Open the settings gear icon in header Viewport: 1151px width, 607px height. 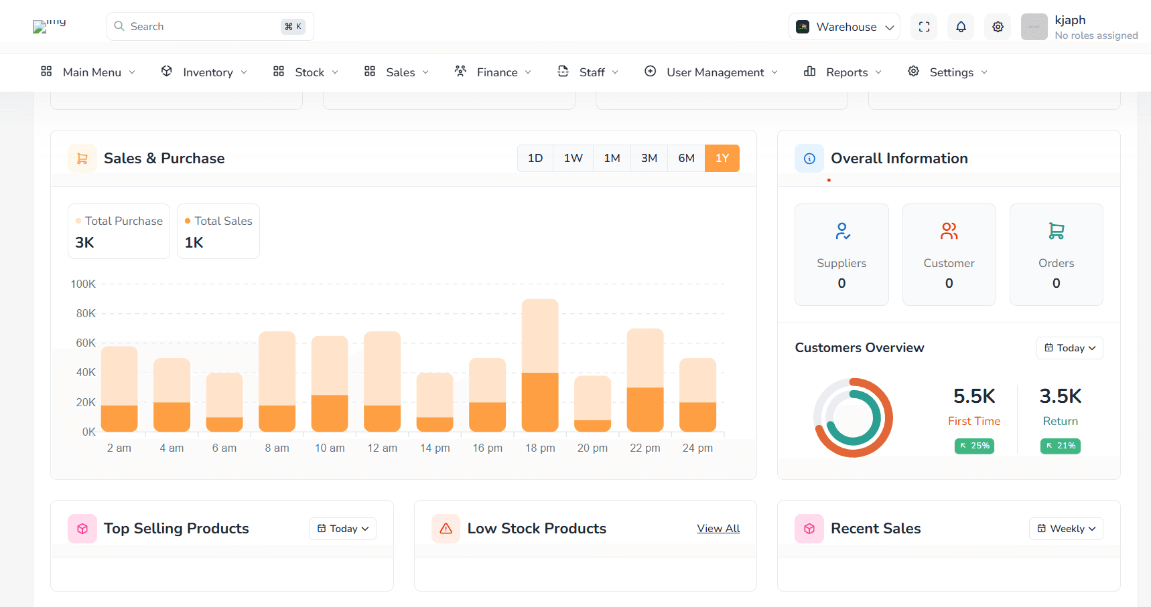tap(998, 27)
